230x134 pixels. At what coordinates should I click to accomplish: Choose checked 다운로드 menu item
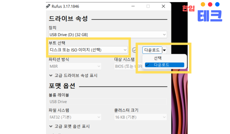tap(165, 65)
